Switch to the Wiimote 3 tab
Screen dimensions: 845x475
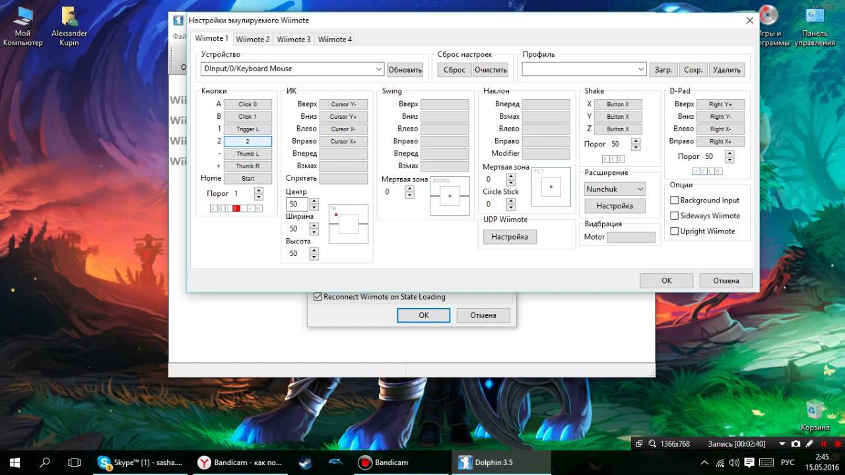tap(294, 40)
